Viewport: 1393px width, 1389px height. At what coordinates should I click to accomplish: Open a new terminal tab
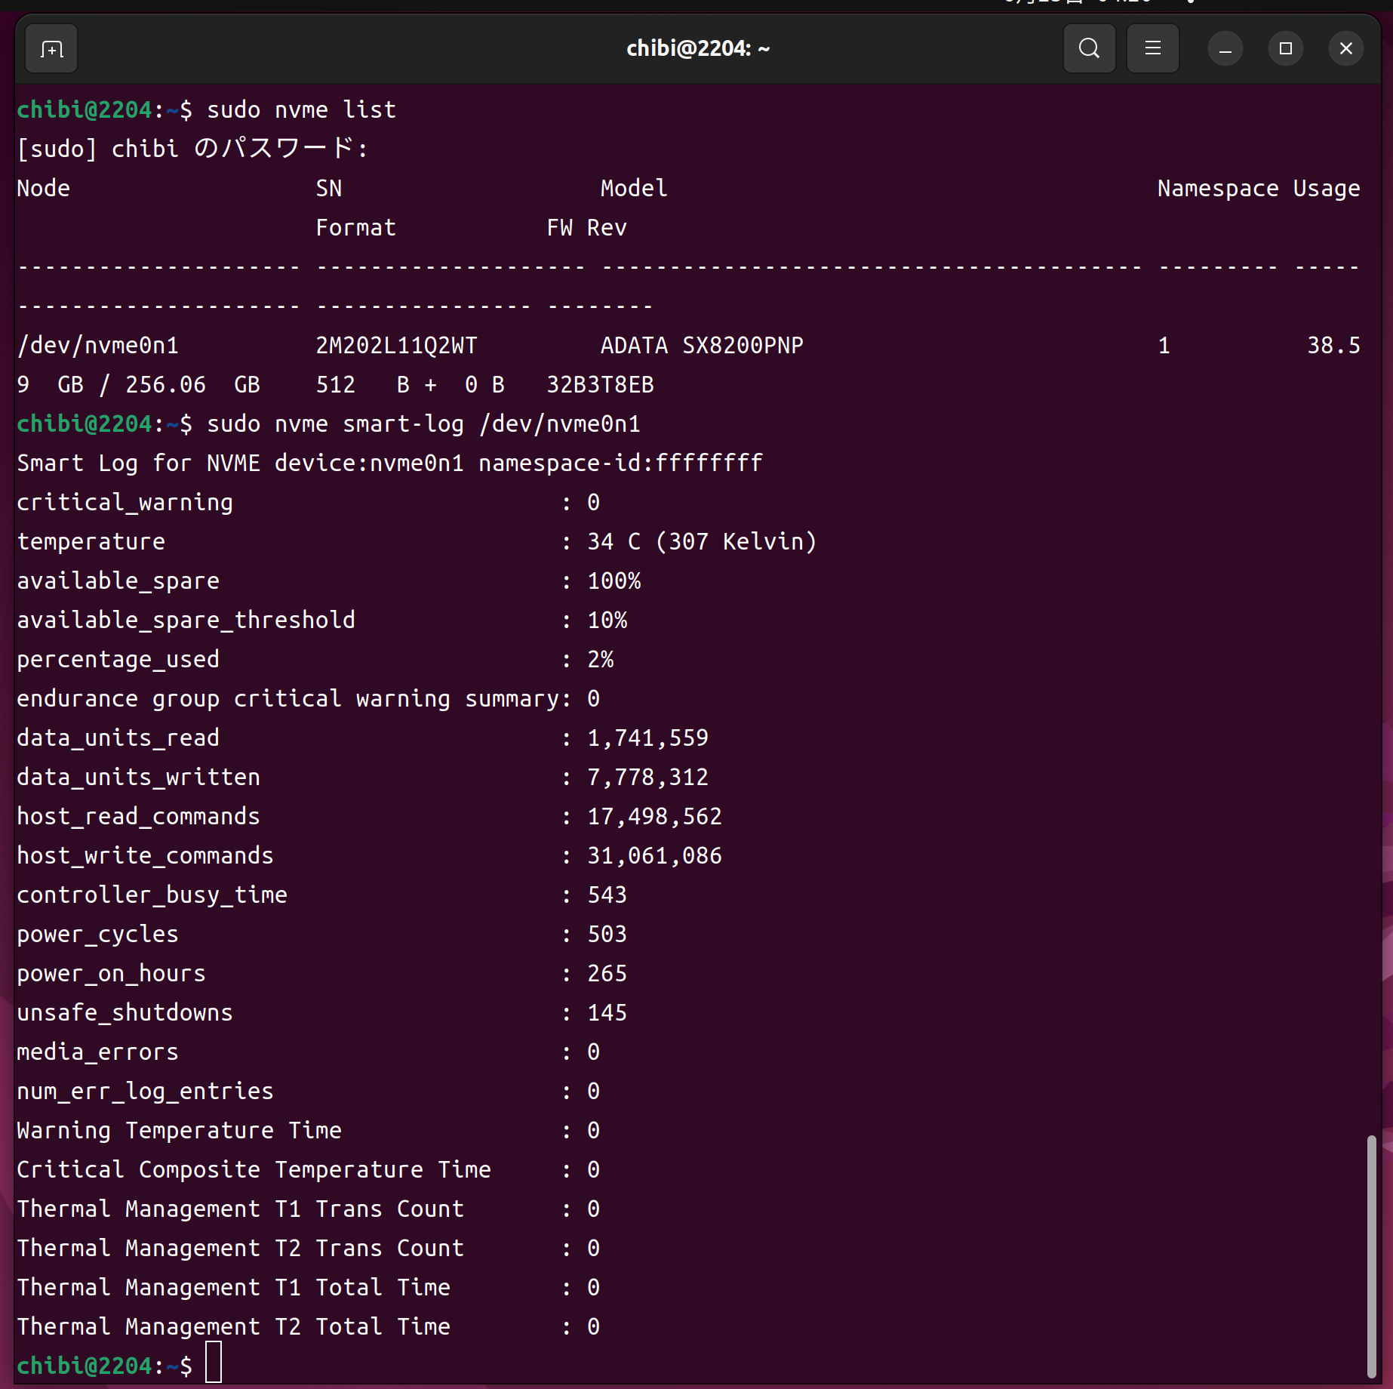(x=51, y=49)
